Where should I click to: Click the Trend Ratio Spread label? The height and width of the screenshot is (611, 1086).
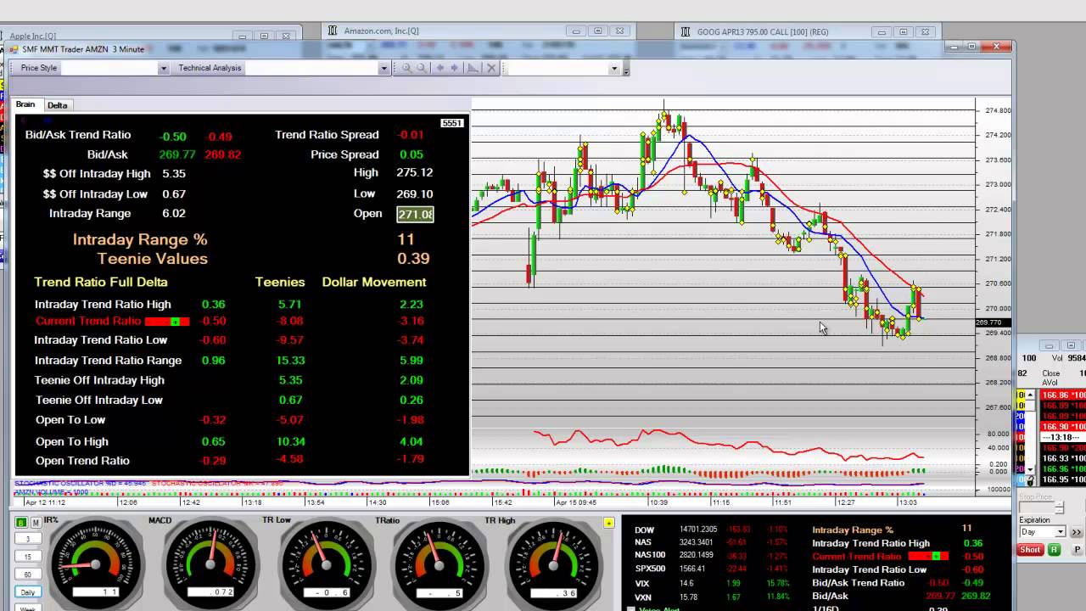(x=327, y=135)
